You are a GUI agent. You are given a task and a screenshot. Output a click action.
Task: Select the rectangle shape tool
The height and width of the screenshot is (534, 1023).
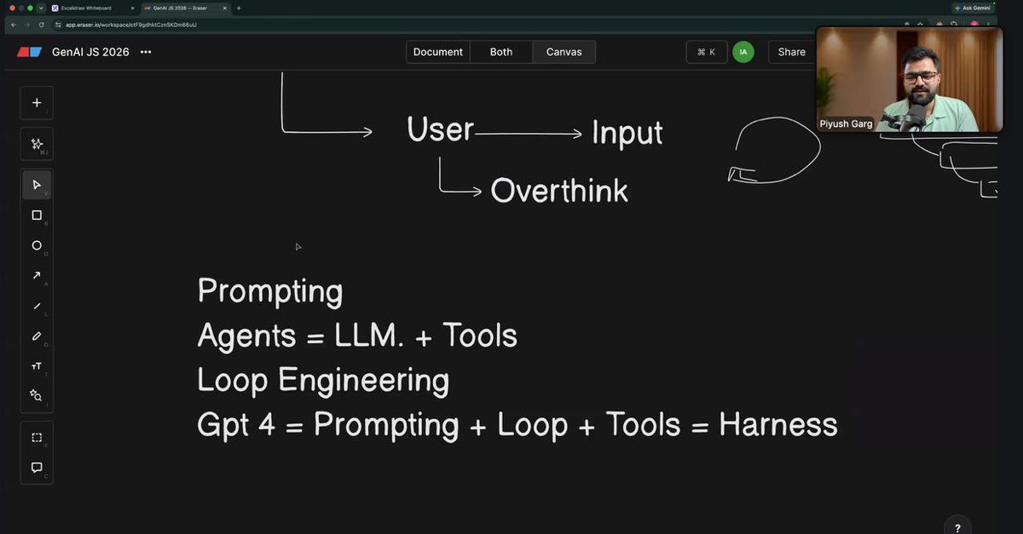37,215
